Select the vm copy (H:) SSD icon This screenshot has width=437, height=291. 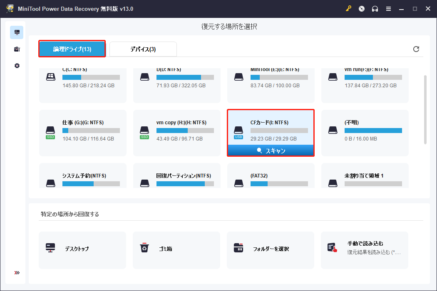tap(144, 132)
